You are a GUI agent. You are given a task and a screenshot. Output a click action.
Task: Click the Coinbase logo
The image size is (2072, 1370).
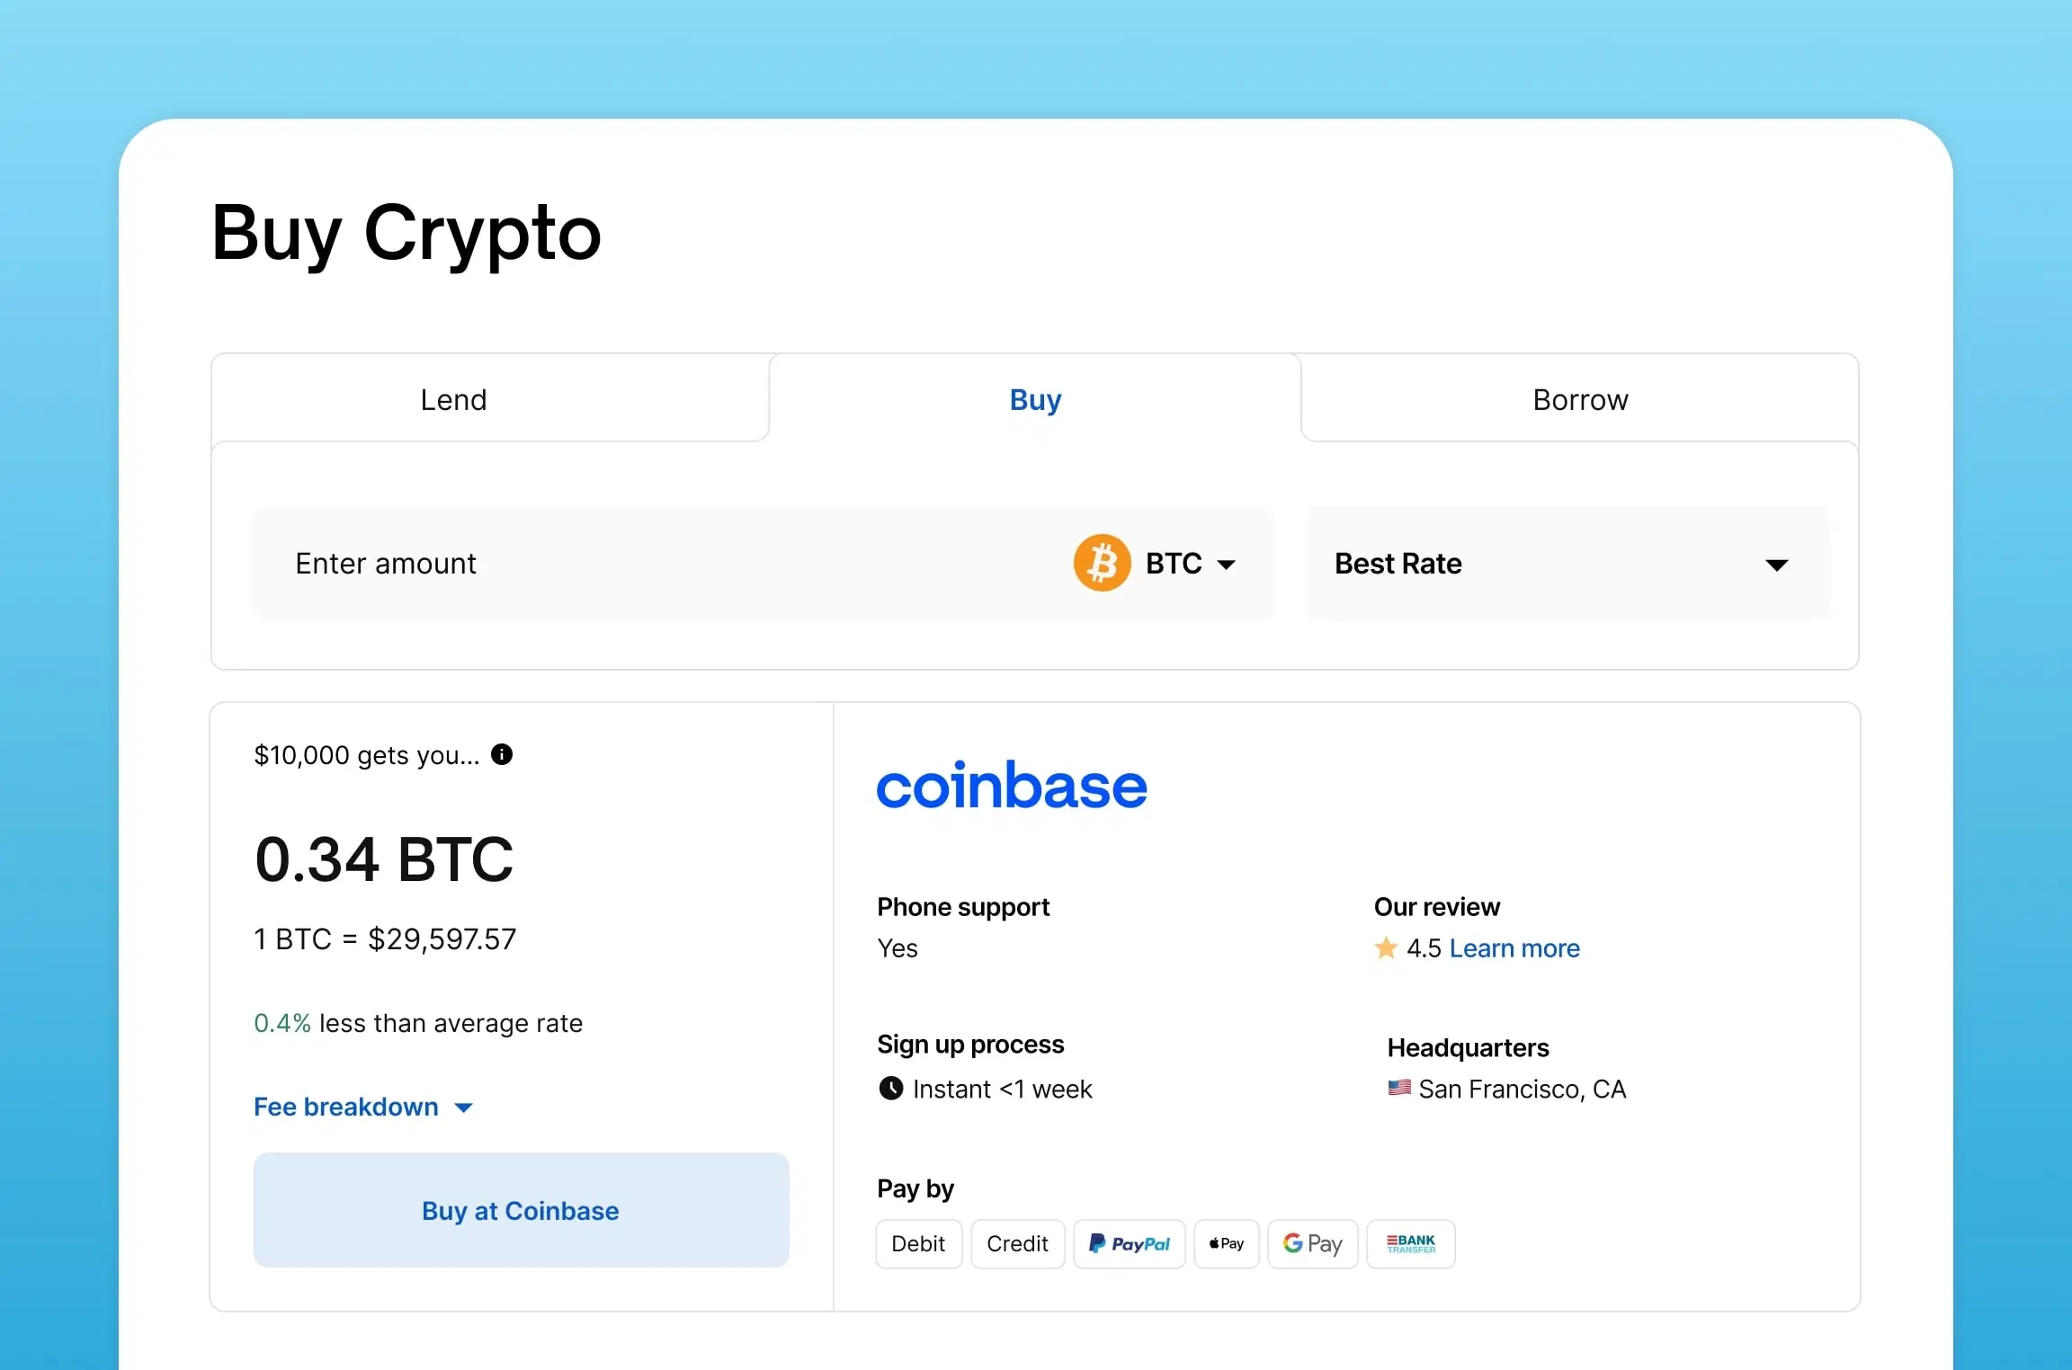(1012, 785)
